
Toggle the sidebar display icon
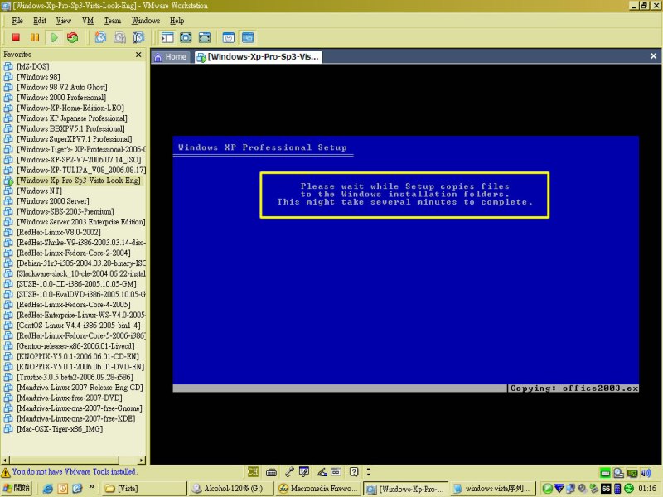[x=167, y=37]
